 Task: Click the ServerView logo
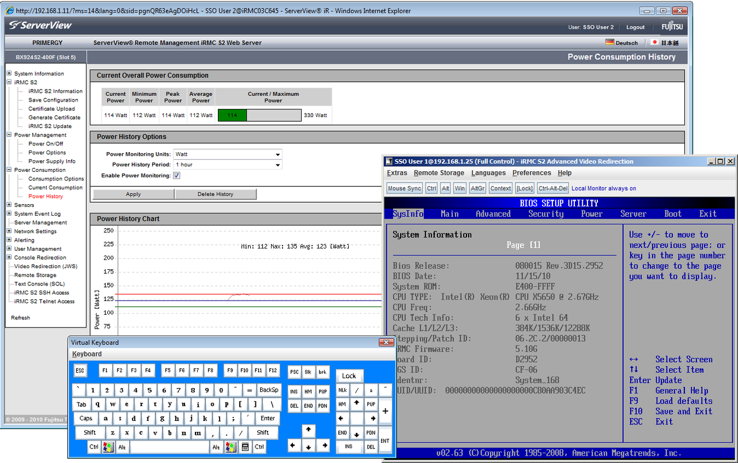point(40,25)
